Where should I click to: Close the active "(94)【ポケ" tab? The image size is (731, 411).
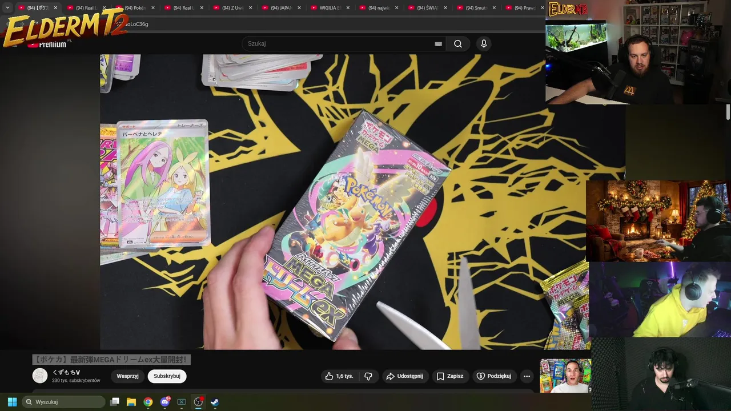(55, 8)
